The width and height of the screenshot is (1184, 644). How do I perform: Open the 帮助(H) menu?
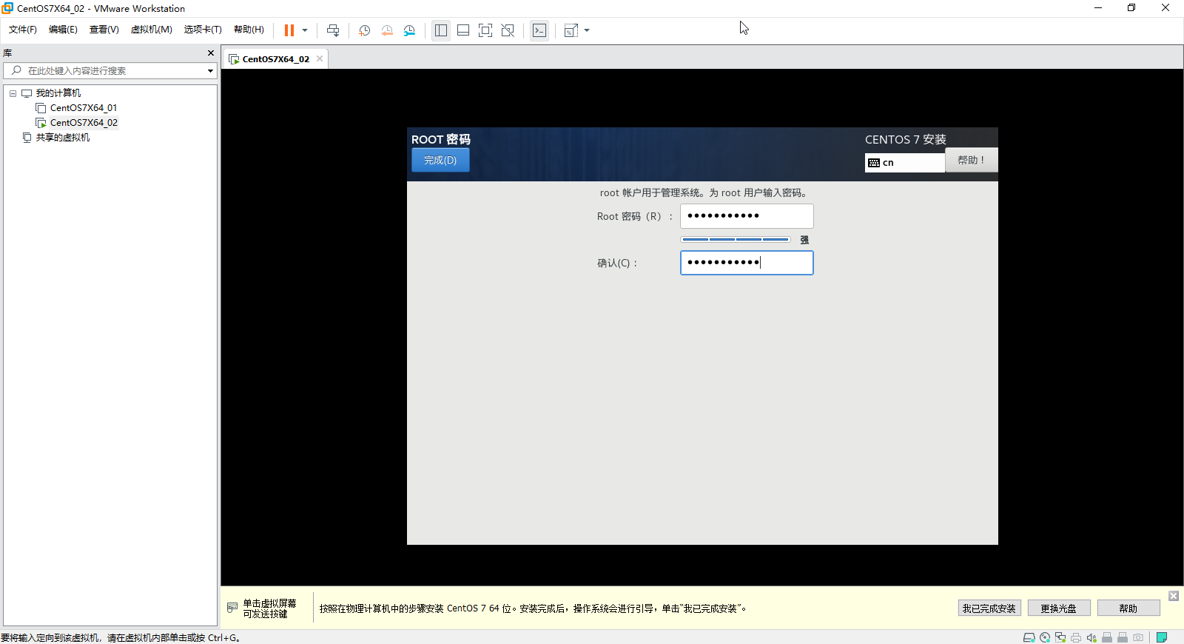pos(249,30)
